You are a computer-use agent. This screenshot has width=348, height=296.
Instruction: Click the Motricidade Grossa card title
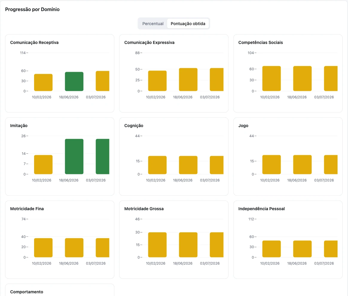click(x=144, y=209)
